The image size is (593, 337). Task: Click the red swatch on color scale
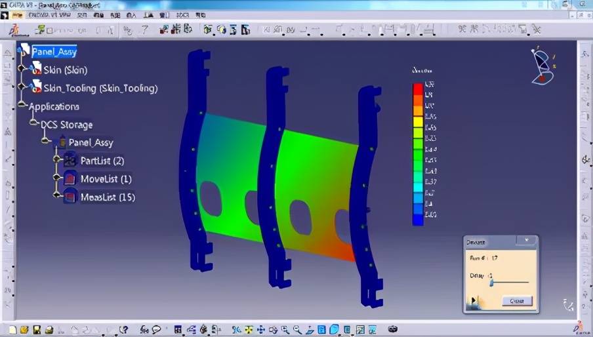click(x=417, y=87)
